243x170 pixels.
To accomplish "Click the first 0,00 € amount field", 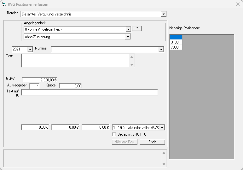I will click(x=35, y=127).
